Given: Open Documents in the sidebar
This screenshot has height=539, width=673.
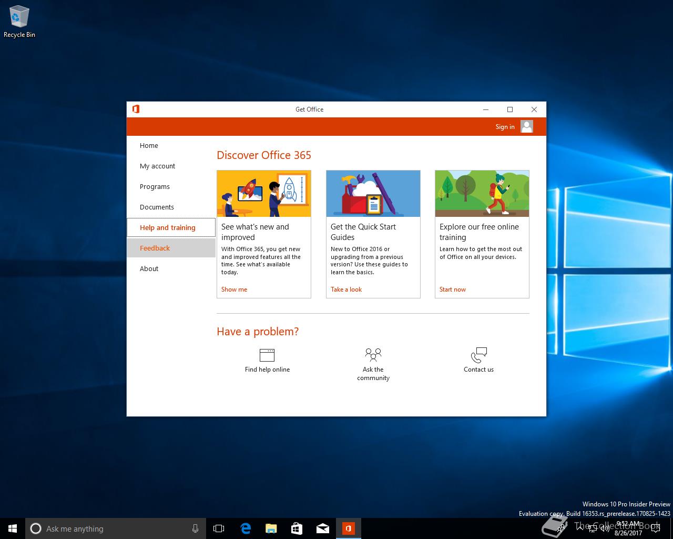Looking at the screenshot, I should pyautogui.click(x=171, y=207).
